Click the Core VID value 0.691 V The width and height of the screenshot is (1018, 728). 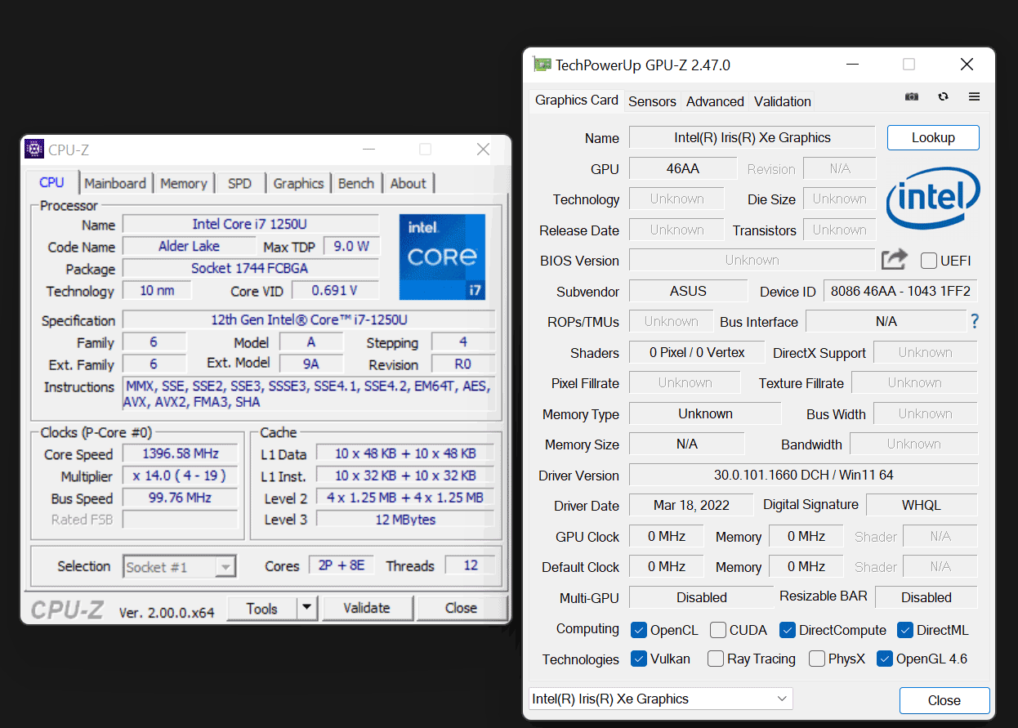[335, 290]
